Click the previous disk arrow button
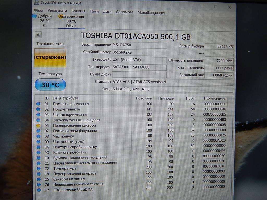 coord(38,35)
